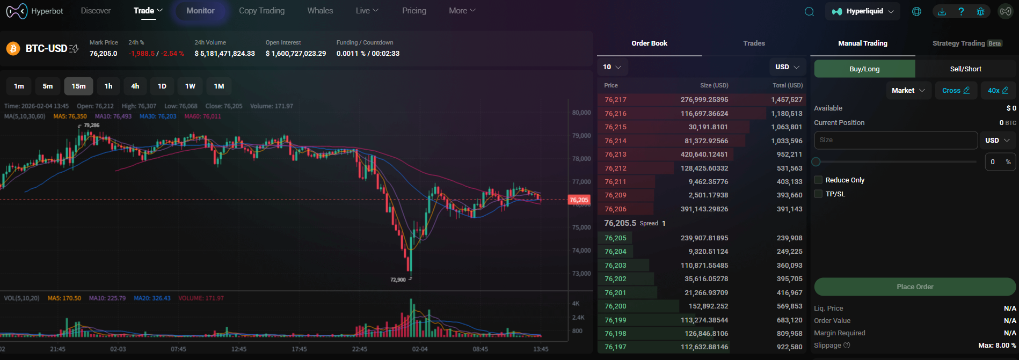Switch to the Trades tab
The height and width of the screenshot is (360, 1019).
coord(754,43)
